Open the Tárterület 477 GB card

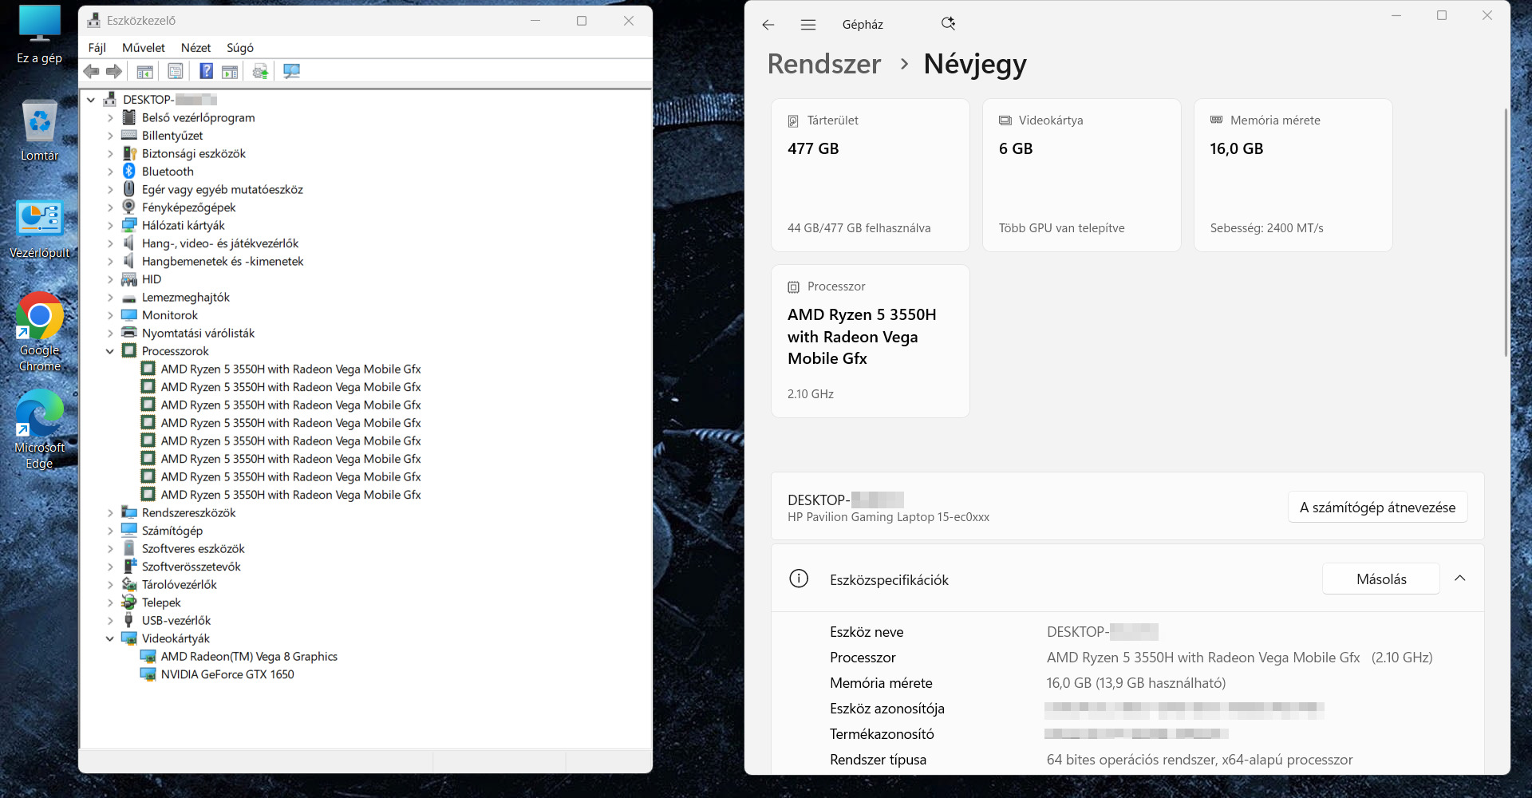(871, 176)
